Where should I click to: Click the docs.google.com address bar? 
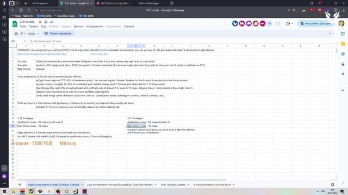pyautogui.click(x=51, y=10)
